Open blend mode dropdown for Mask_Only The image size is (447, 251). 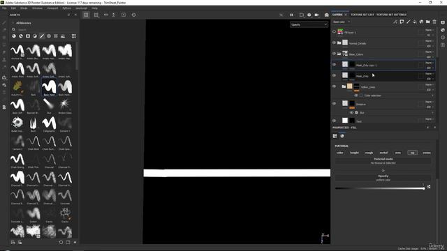[x=430, y=74]
